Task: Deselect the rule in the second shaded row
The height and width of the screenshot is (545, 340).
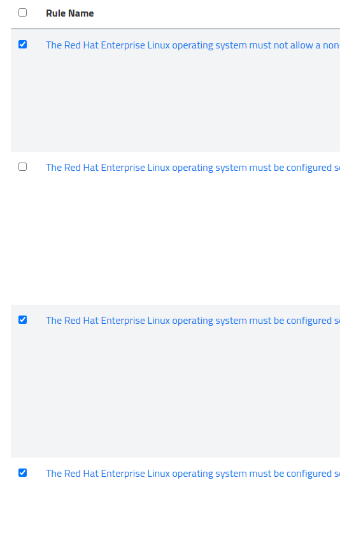Action: [22, 320]
